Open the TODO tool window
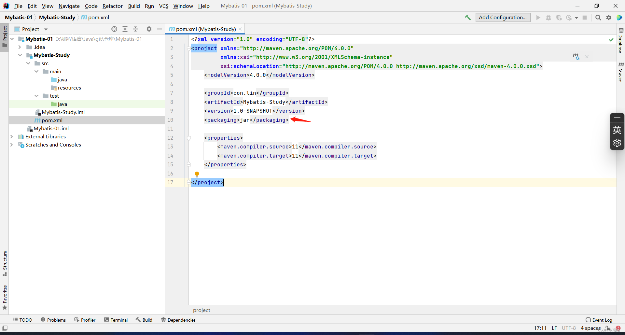Viewport: 625px width, 335px height. [x=22, y=320]
